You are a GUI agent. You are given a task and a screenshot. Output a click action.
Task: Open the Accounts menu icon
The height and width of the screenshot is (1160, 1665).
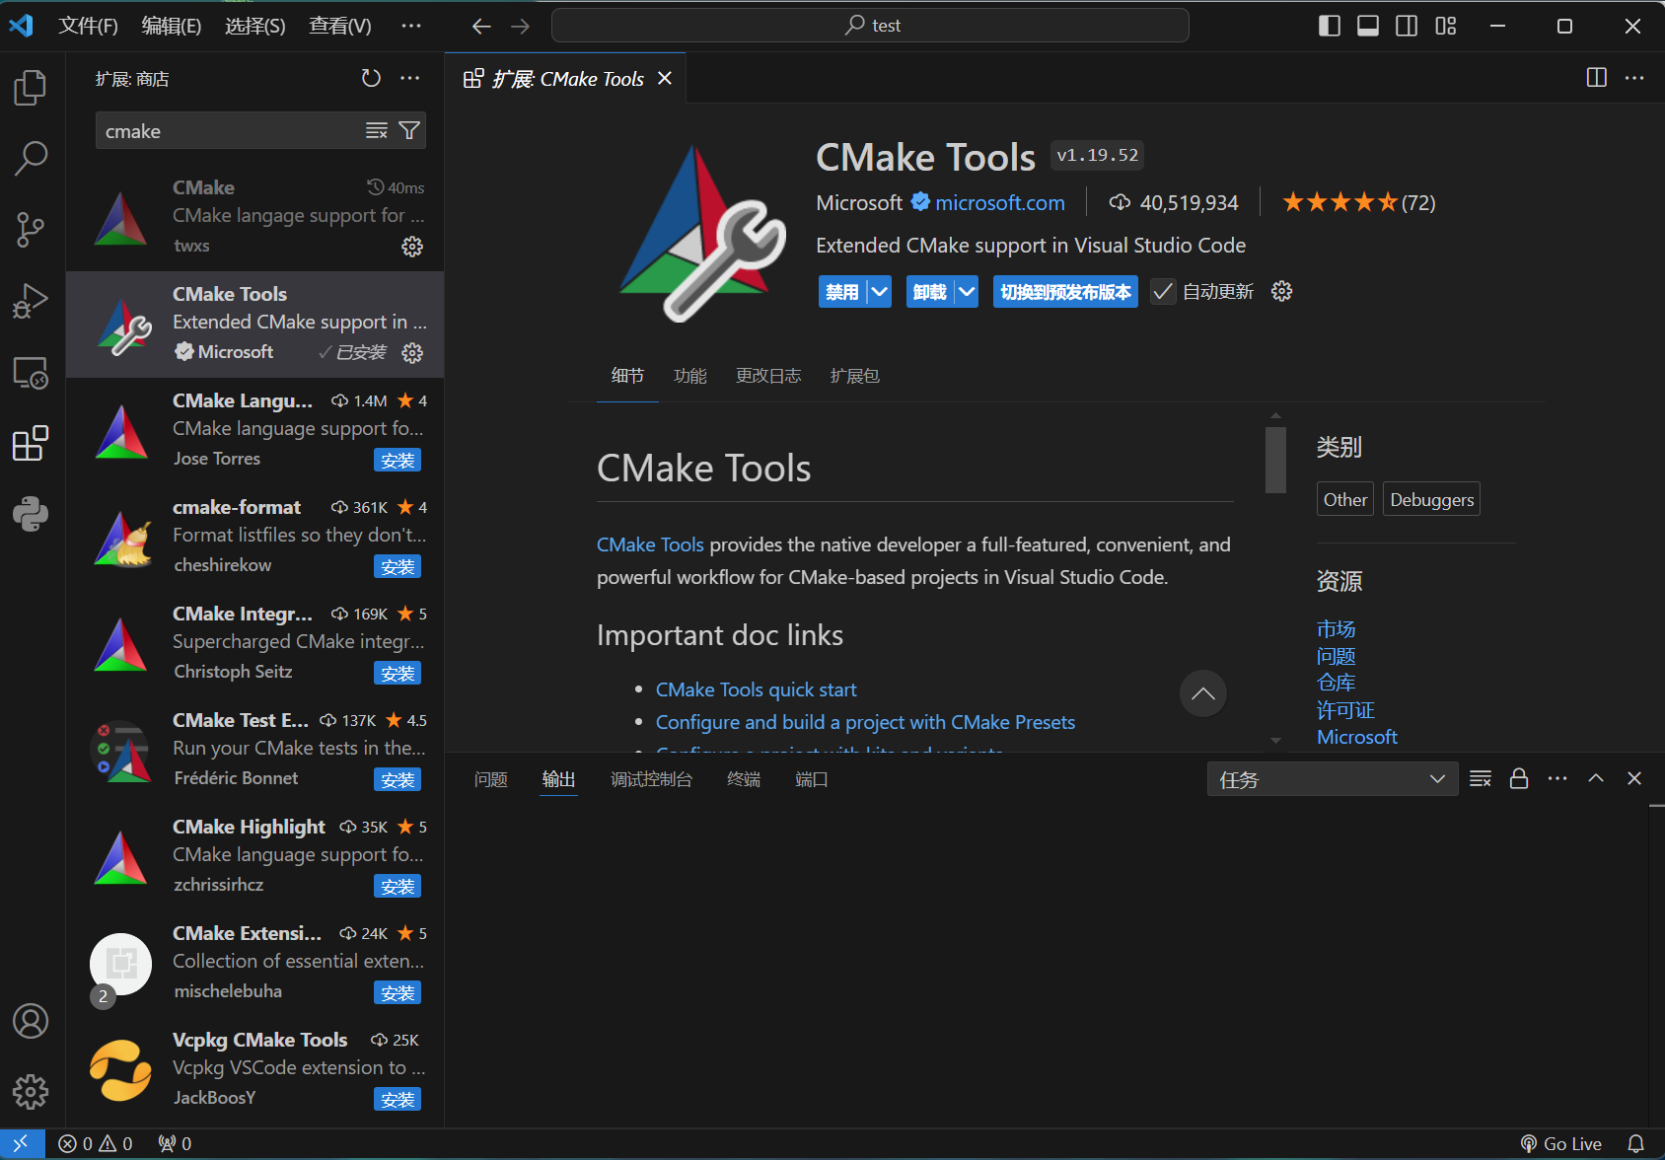[31, 1021]
